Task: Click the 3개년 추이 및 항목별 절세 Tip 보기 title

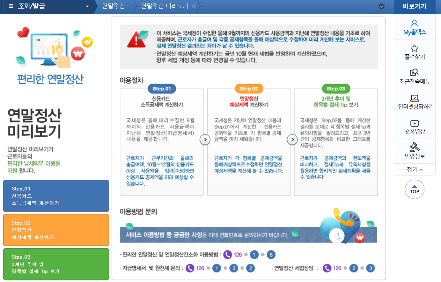Action: click(x=336, y=102)
